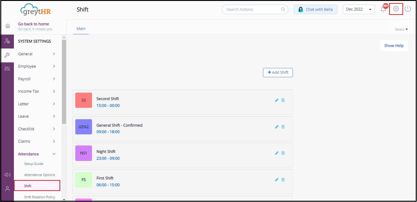The height and width of the screenshot is (202, 417).
Task: Open Attendance Options menu item
Action: click(40, 175)
